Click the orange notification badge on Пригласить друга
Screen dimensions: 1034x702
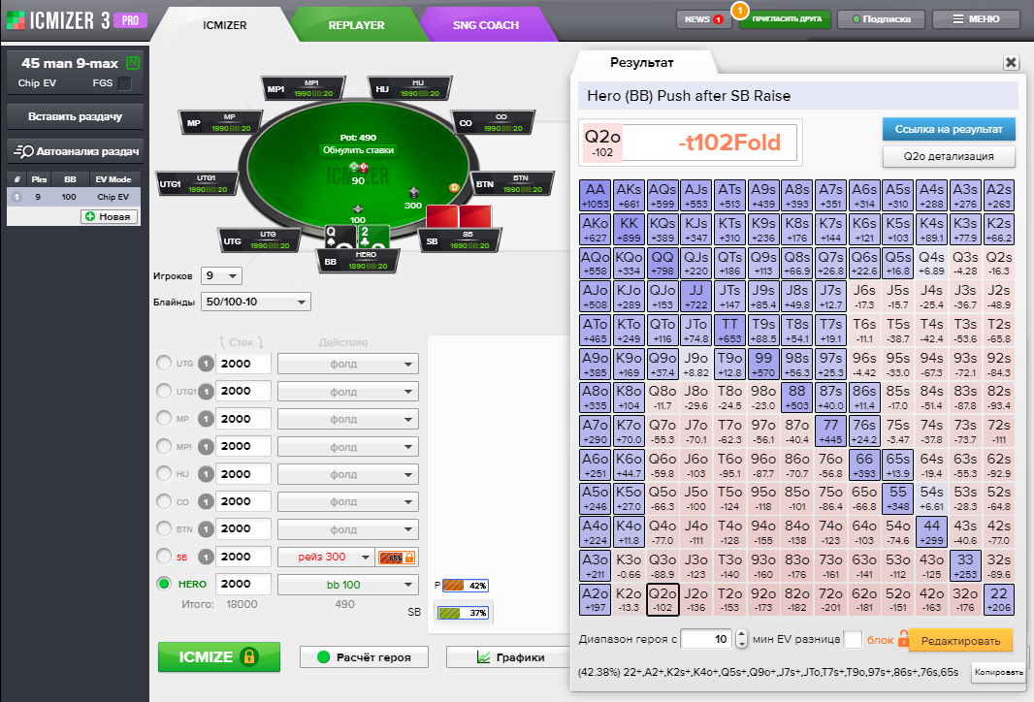tap(740, 10)
